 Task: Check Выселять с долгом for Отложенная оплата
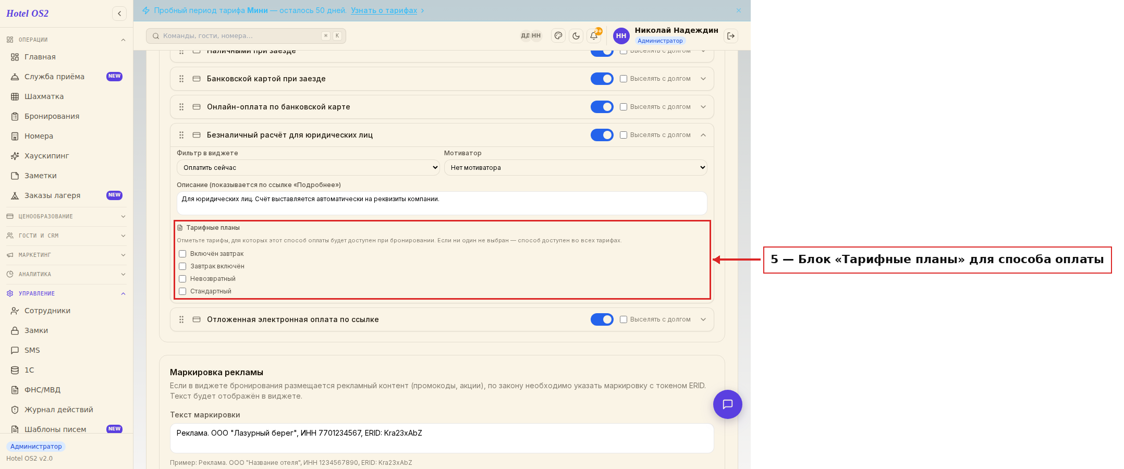point(624,319)
